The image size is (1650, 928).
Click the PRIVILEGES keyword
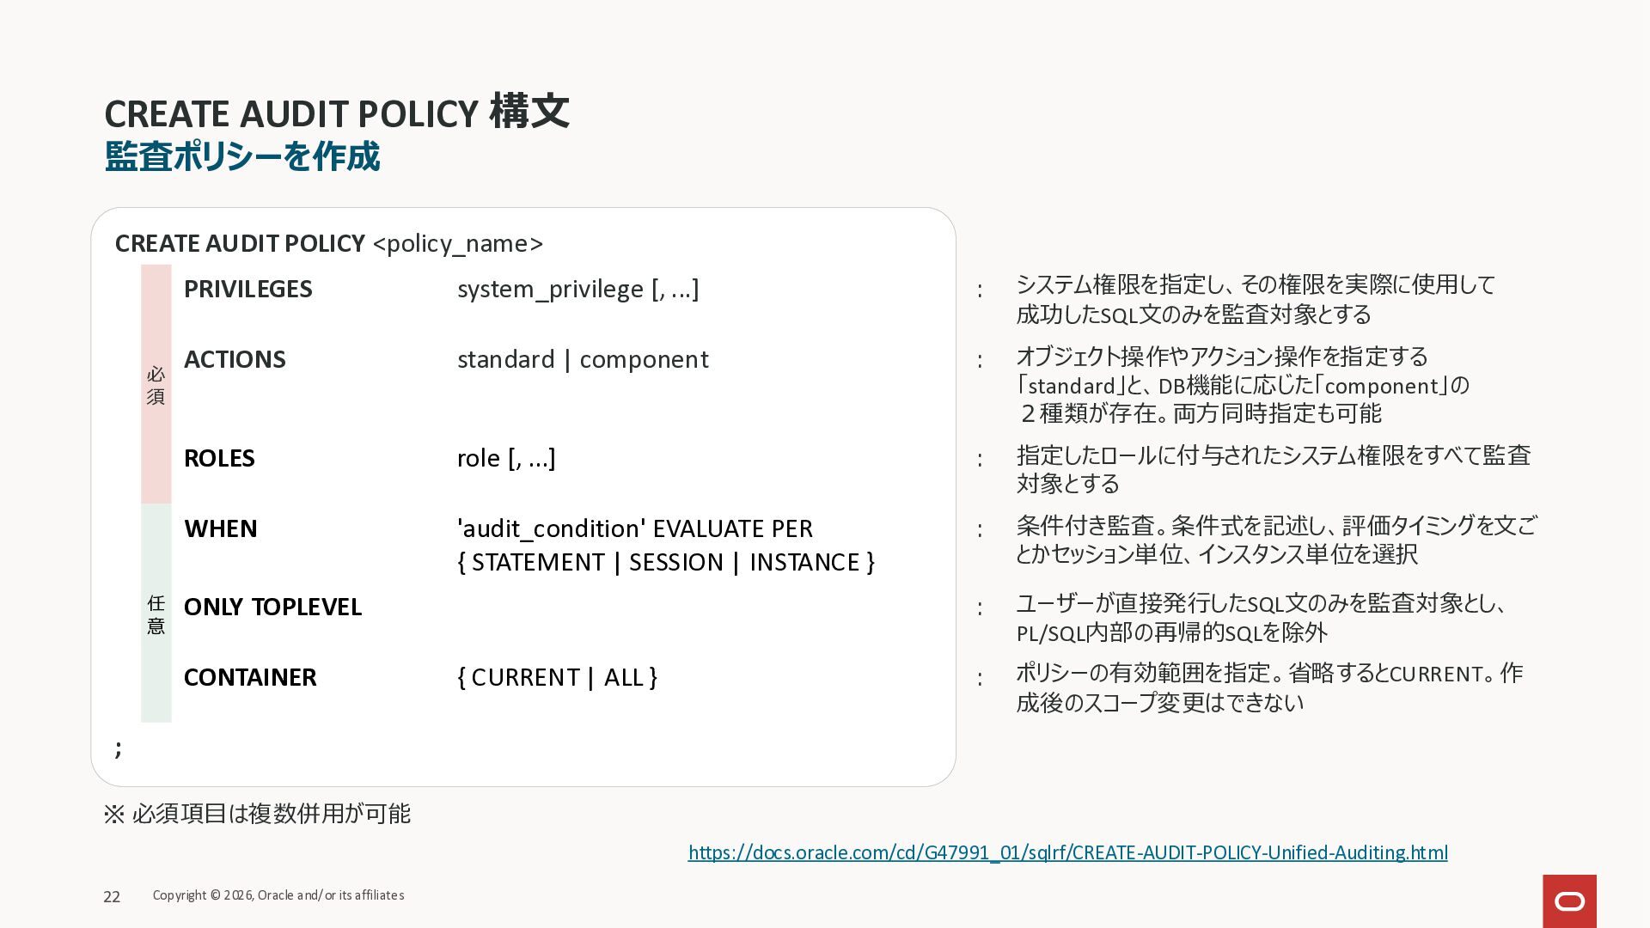tap(247, 289)
